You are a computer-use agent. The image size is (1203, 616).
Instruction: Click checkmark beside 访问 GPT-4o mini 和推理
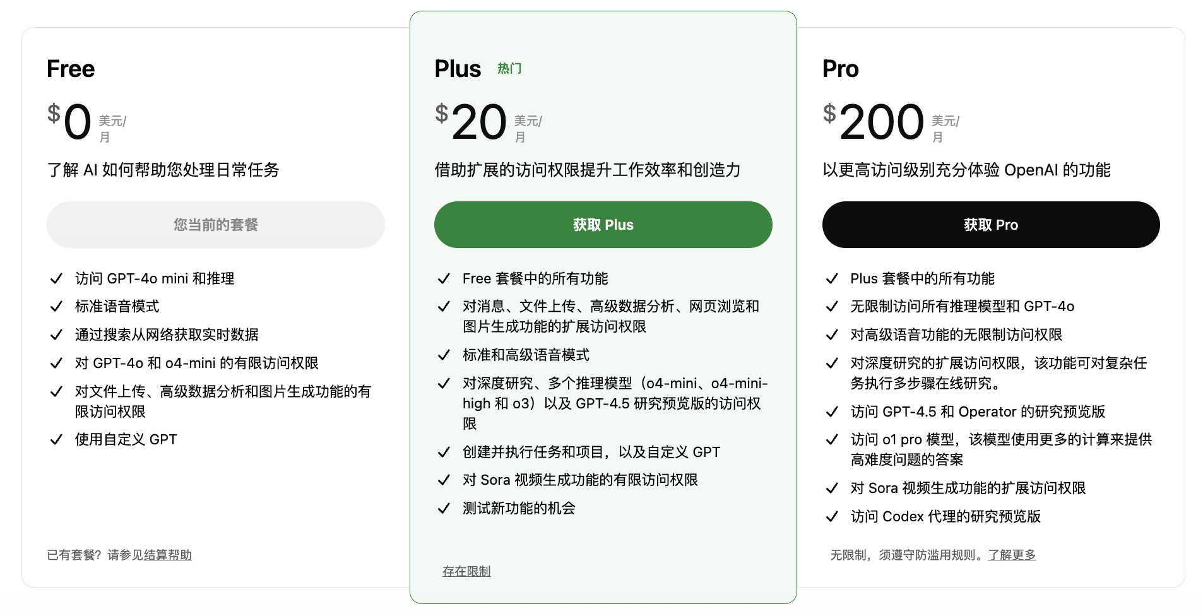coord(56,278)
